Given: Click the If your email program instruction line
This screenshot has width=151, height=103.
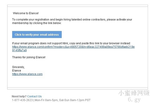Looking at the screenshot, I should click(x=71, y=43).
